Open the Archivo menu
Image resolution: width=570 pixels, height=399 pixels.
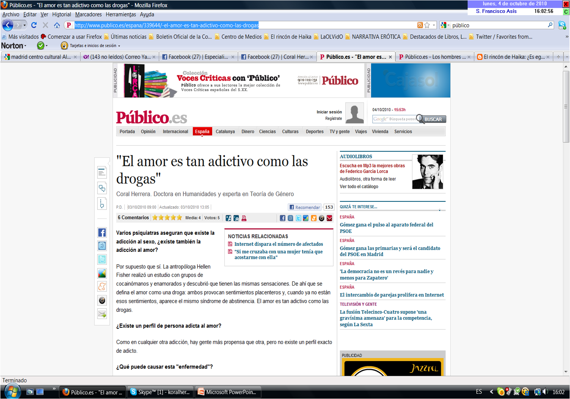11,14
